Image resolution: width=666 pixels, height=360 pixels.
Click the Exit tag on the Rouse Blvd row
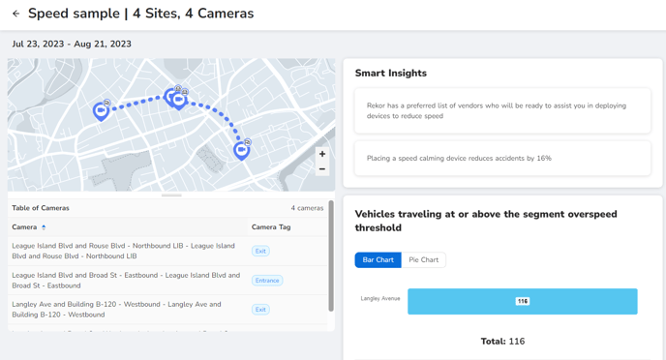pos(260,251)
